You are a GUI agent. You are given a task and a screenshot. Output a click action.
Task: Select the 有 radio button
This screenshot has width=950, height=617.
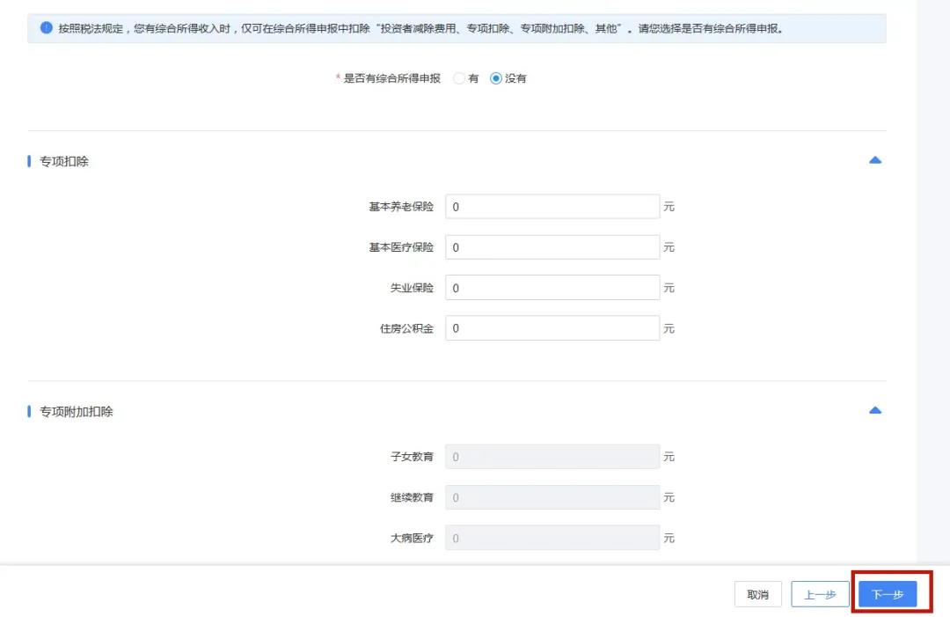(x=458, y=78)
